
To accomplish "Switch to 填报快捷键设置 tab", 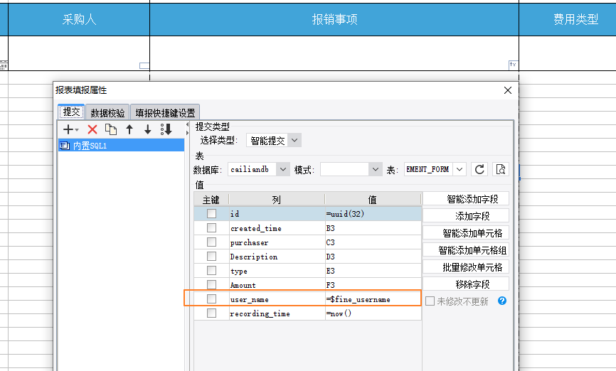I will point(166,113).
